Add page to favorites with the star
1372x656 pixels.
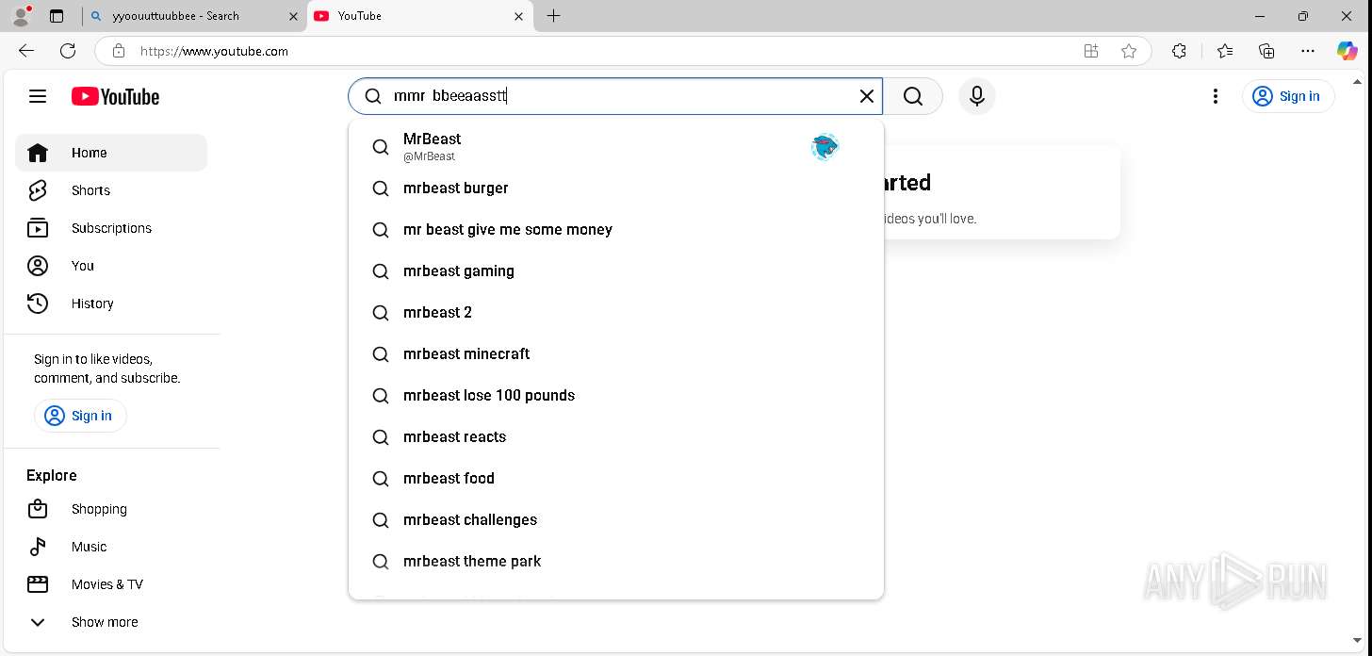coord(1129,51)
